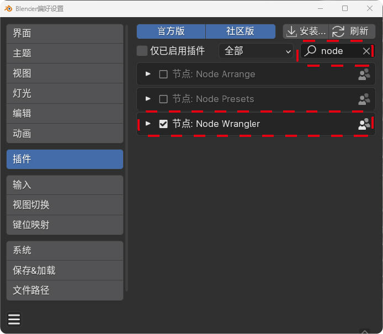Viewport: 383px width, 334px height.
Task: Expand Node Arrange add-on details
Action: point(148,74)
